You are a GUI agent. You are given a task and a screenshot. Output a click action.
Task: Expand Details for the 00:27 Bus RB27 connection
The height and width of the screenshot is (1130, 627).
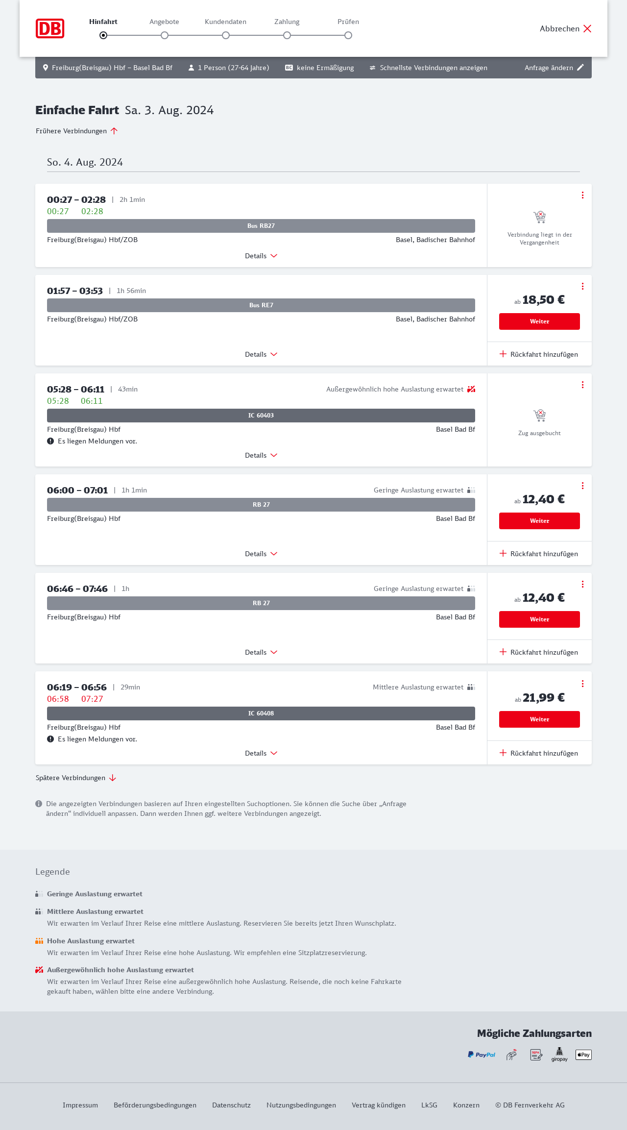click(x=261, y=256)
